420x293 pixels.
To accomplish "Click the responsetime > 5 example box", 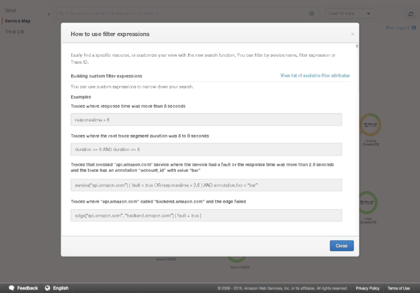I will 206,120.
